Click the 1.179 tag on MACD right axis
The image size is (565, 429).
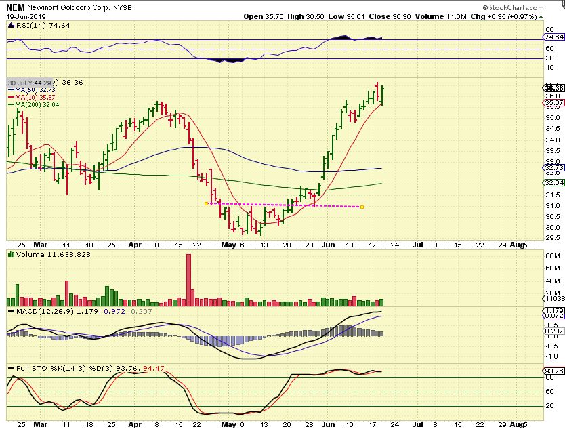pos(554,311)
